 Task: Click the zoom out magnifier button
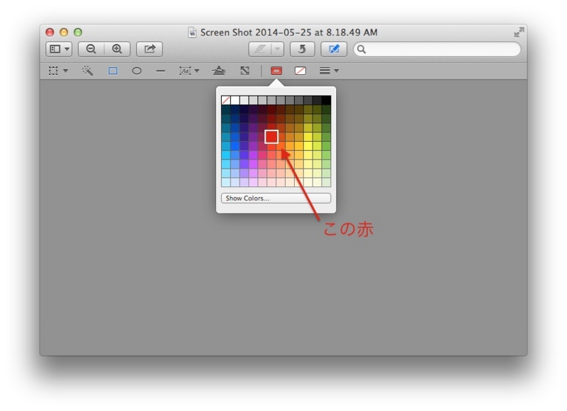91,49
